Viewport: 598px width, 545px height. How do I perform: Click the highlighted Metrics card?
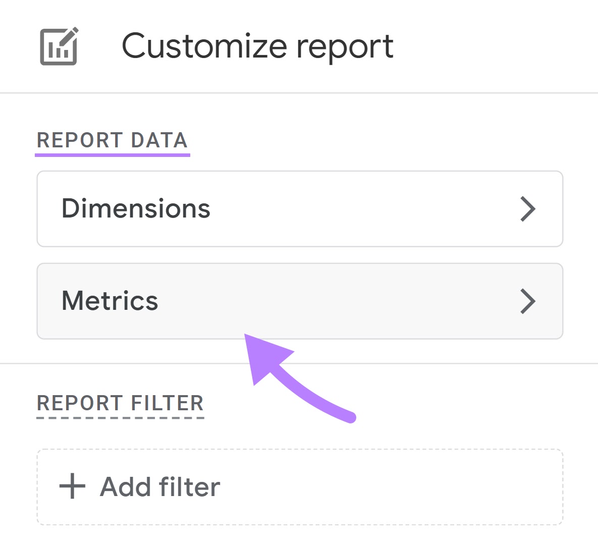[x=299, y=301]
